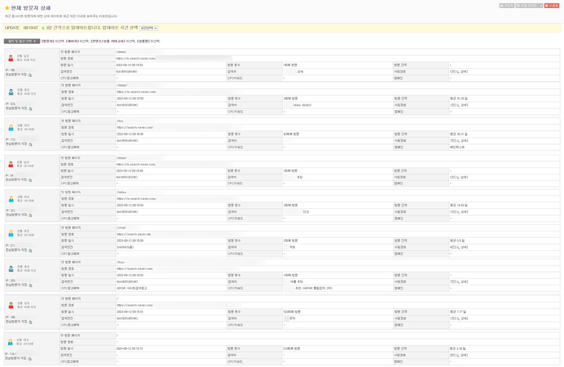Click the 관심방문자 지정 icon for IP 106.
564x367 pixels.
pos(30,75)
